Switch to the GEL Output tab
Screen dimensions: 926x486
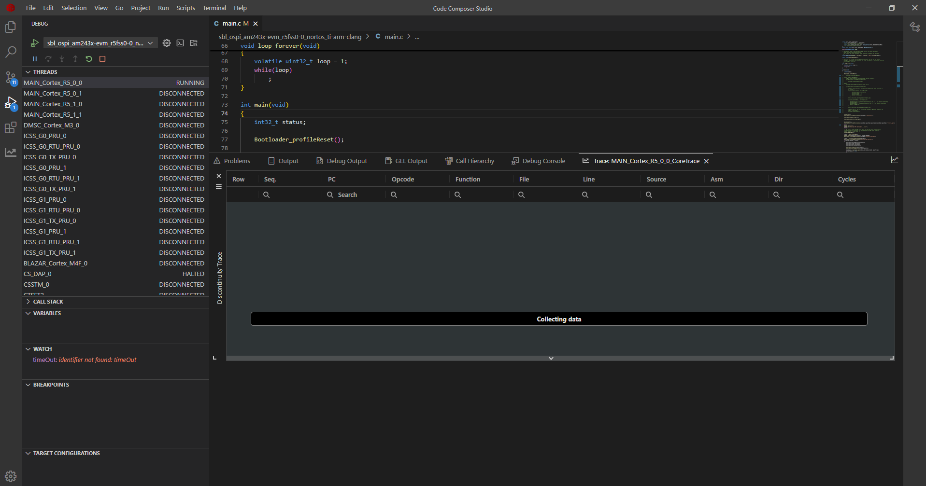406,161
